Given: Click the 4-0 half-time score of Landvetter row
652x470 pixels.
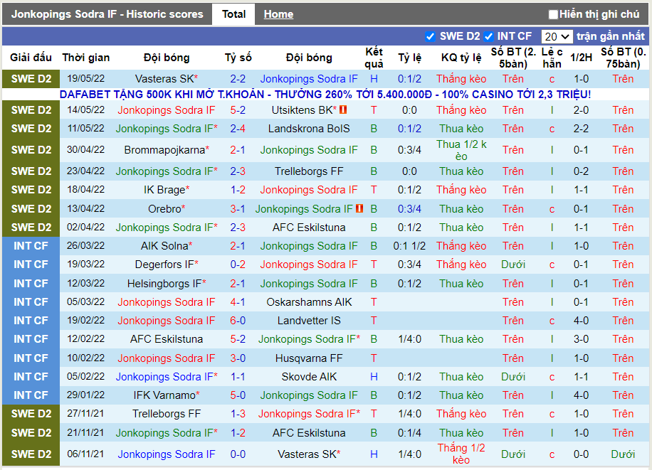Looking at the screenshot, I should coord(581,321).
